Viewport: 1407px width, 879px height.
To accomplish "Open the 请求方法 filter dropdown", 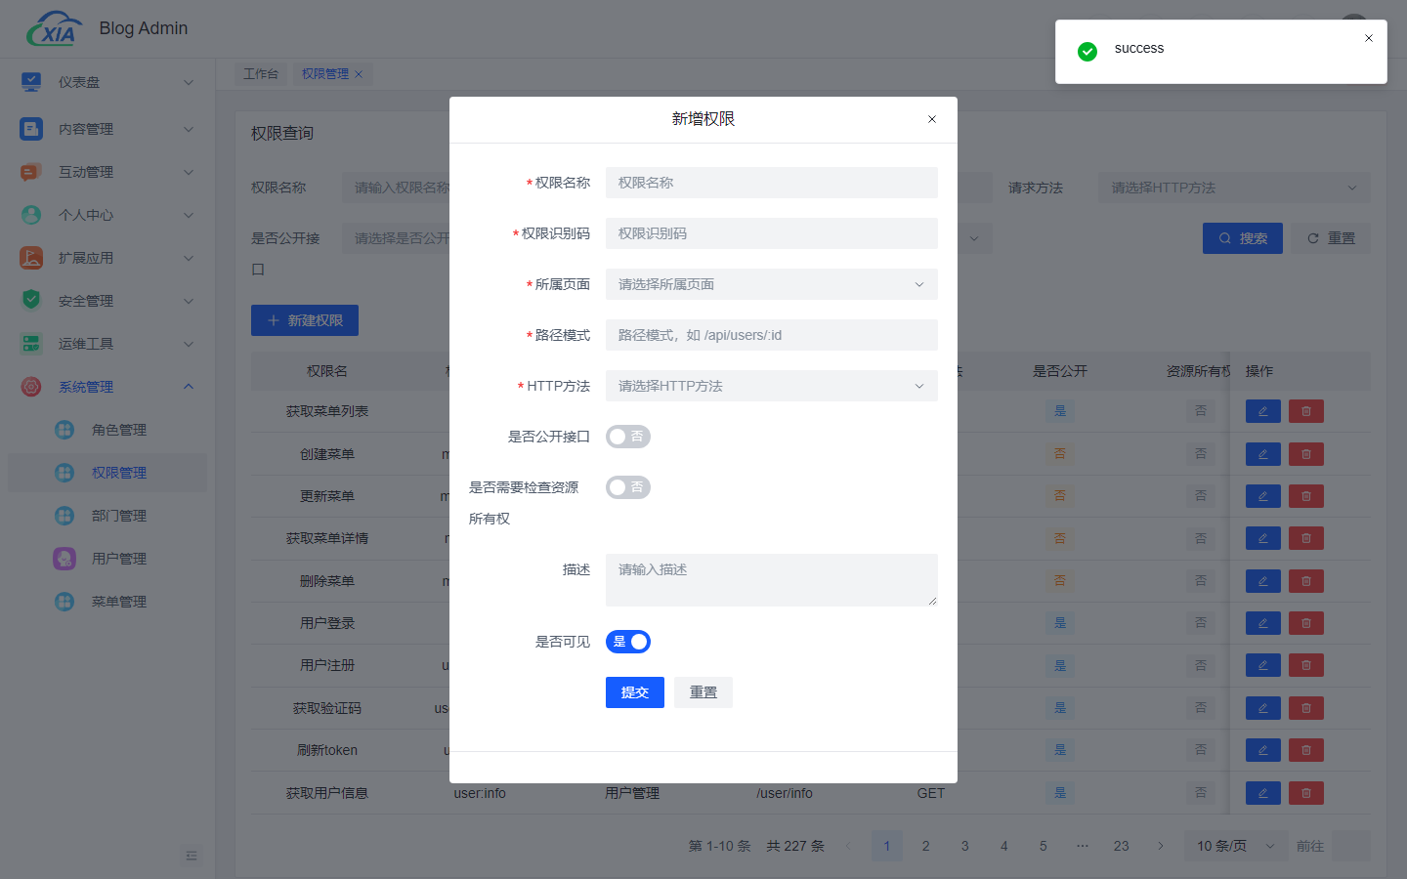I will pyautogui.click(x=1234, y=188).
